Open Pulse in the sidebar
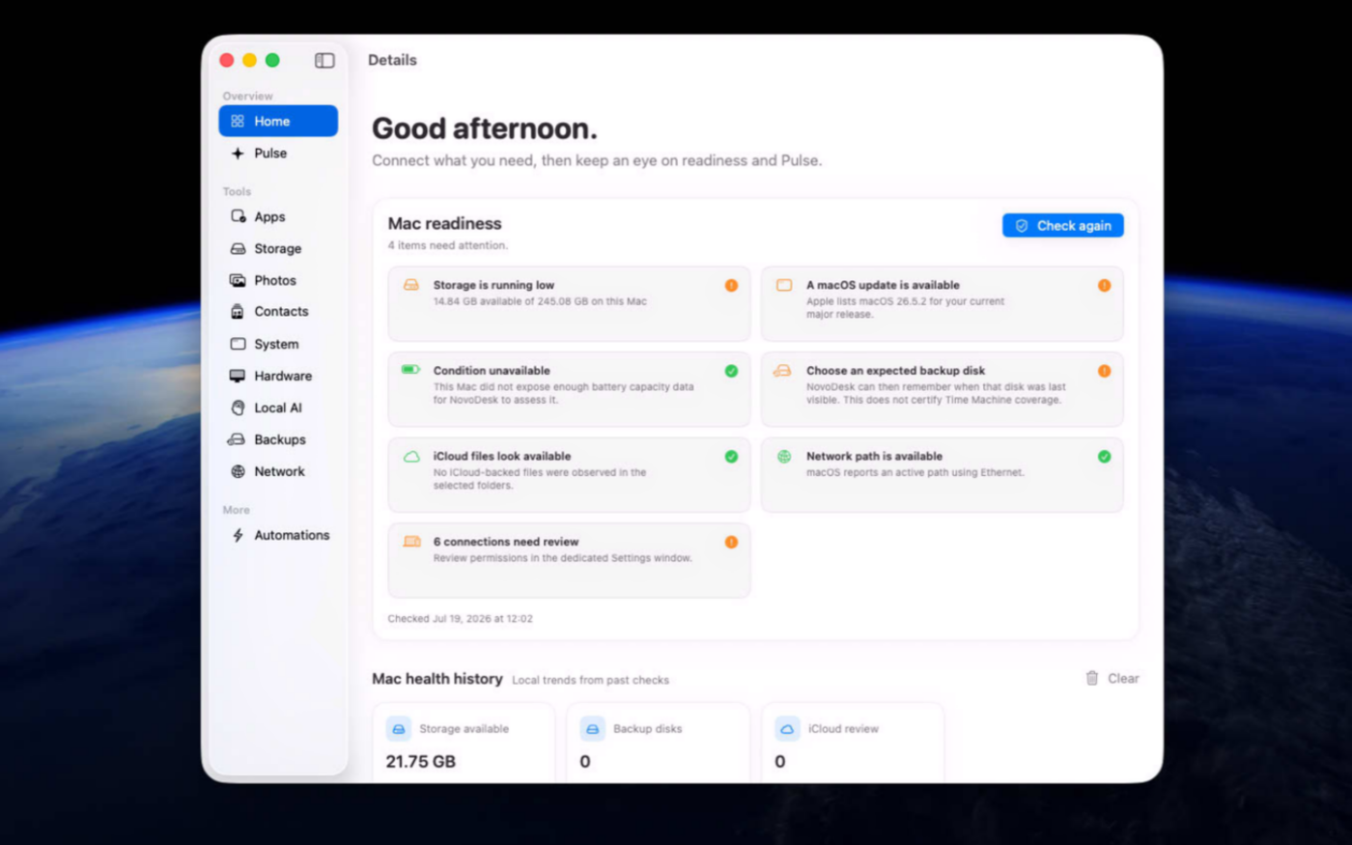 point(278,153)
